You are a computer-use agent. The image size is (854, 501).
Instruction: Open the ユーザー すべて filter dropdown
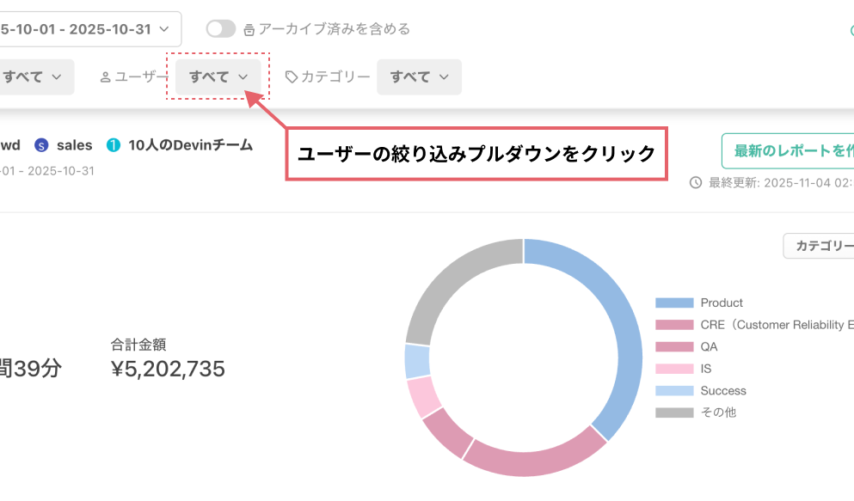[x=218, y=76]
